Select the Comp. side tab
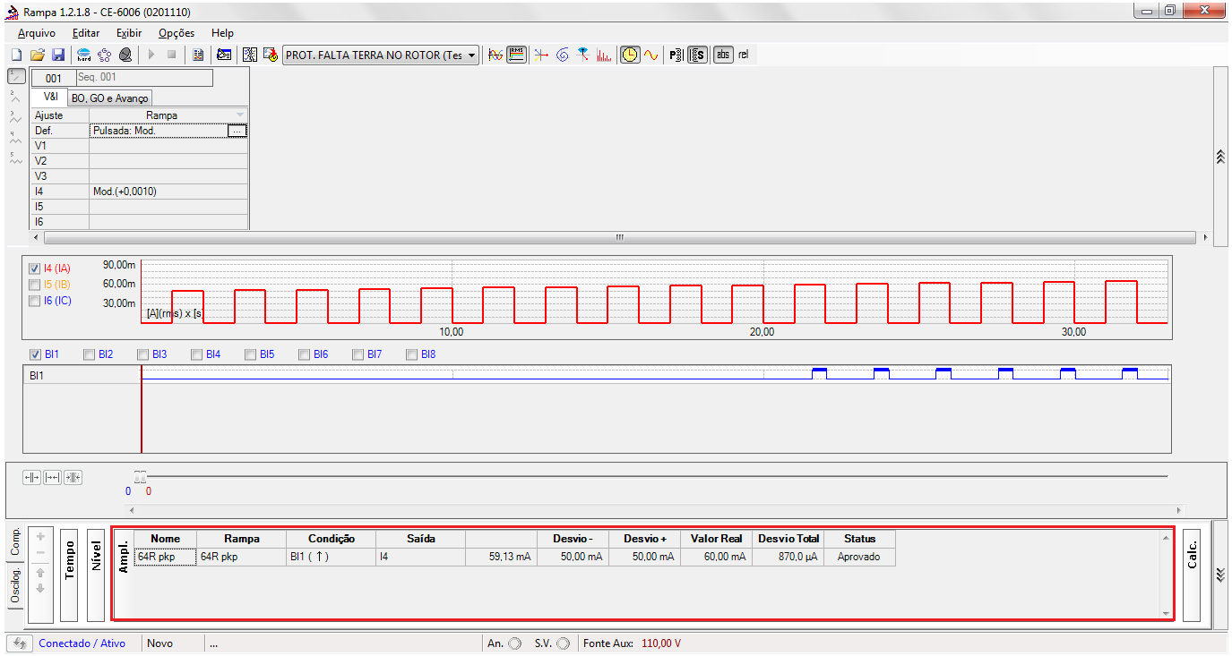1232x656 pixels. coord(14,541)
